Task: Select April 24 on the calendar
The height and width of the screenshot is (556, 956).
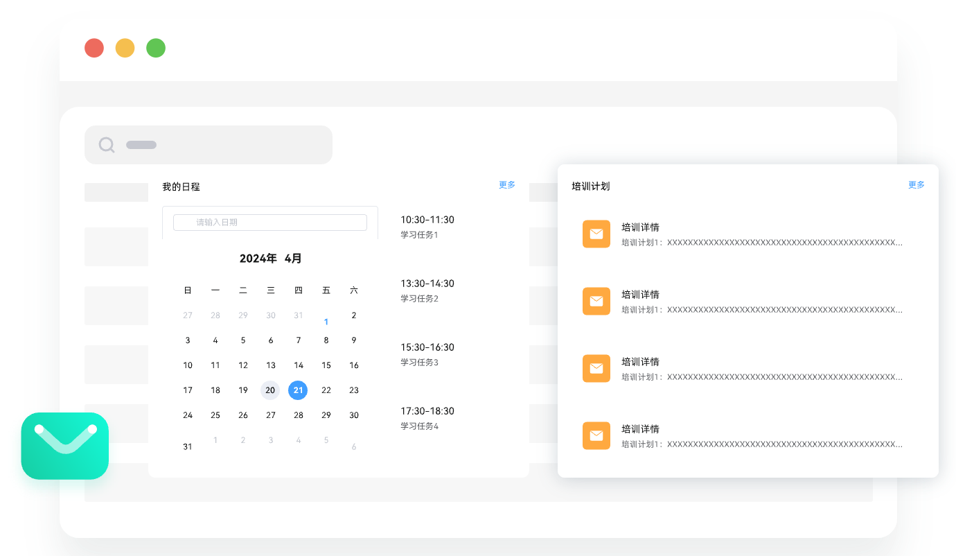Action: [188, 415]
